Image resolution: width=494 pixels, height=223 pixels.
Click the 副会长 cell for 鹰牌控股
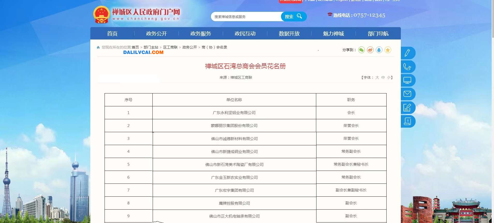351,203
